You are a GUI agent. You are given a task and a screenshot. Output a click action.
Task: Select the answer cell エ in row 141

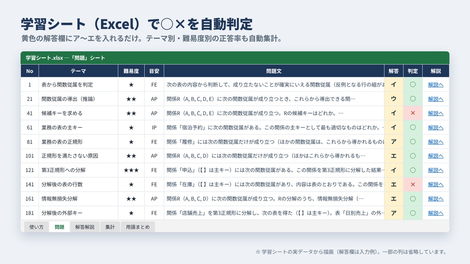tap(393, 184)
